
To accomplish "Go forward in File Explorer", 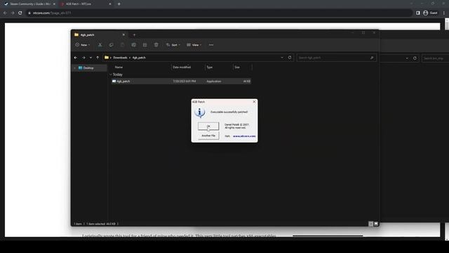I will pyautogui.click(x=83, y=58).
